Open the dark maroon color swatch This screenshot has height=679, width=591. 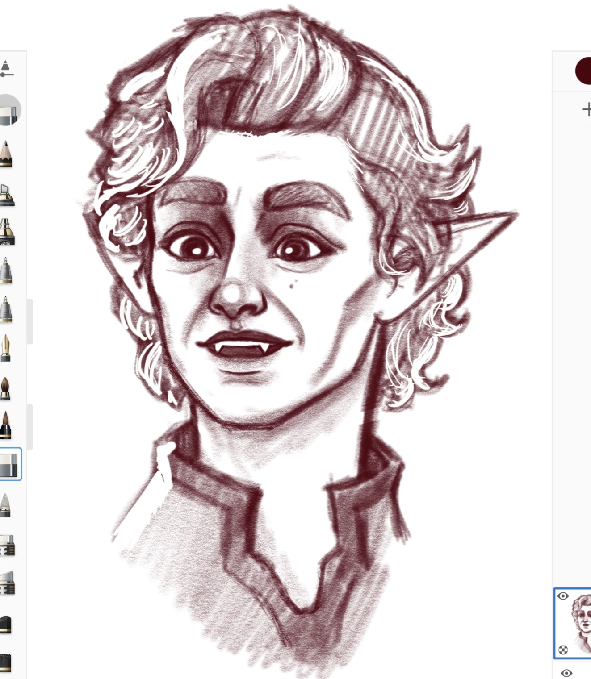coord(583,71)
